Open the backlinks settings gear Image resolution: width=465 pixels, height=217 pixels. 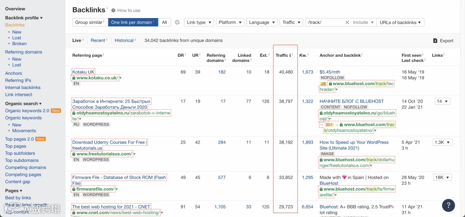click(177, 22)
